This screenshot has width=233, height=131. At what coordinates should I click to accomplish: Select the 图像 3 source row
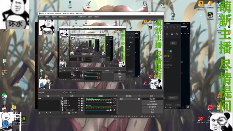[x=72, y=101]
